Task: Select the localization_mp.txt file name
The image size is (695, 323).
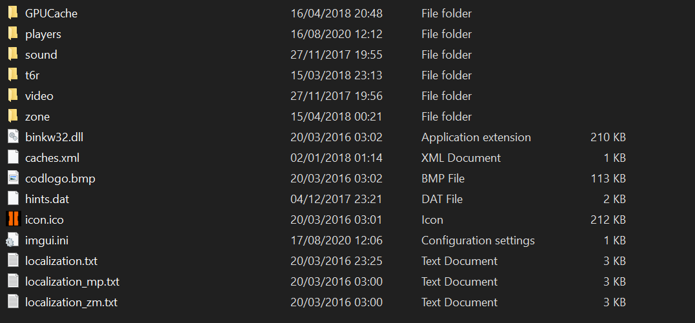Action: pyautogui.click(x=72, y=282)
